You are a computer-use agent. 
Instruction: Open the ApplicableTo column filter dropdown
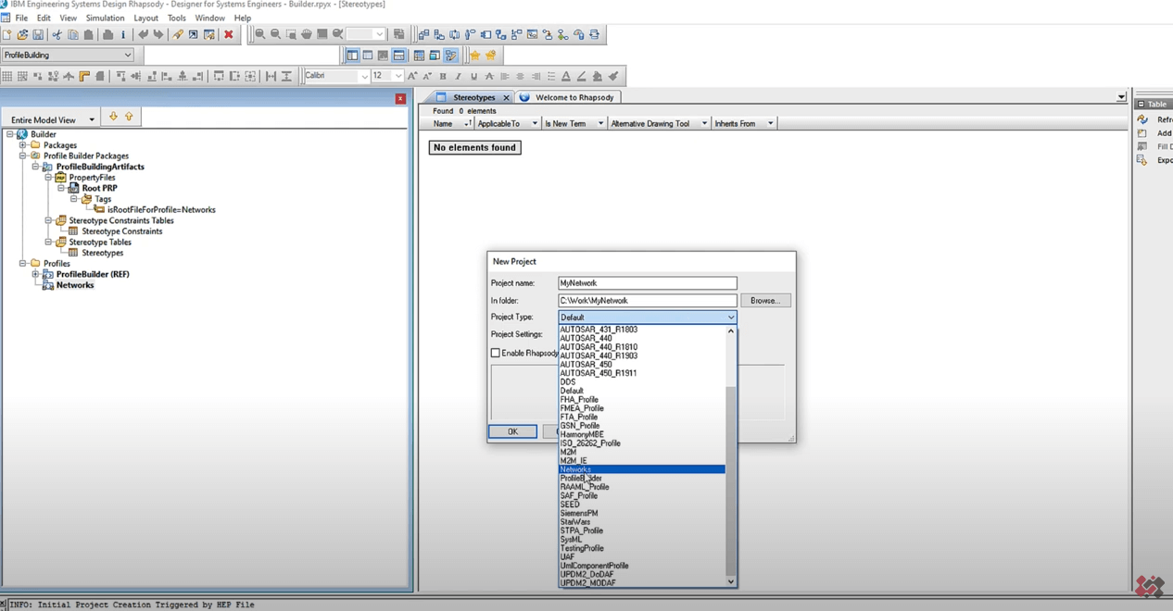point(535,123)
